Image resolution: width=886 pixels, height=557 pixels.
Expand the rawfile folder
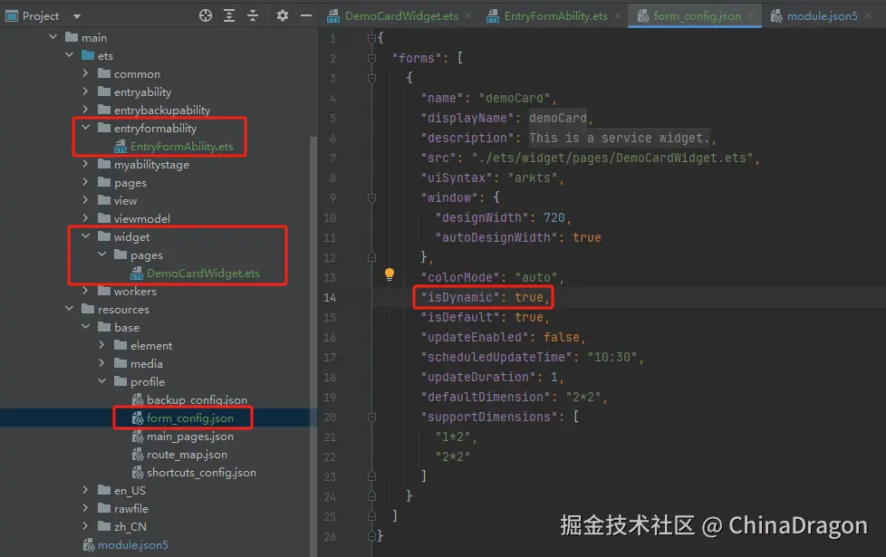pos(85,507)
